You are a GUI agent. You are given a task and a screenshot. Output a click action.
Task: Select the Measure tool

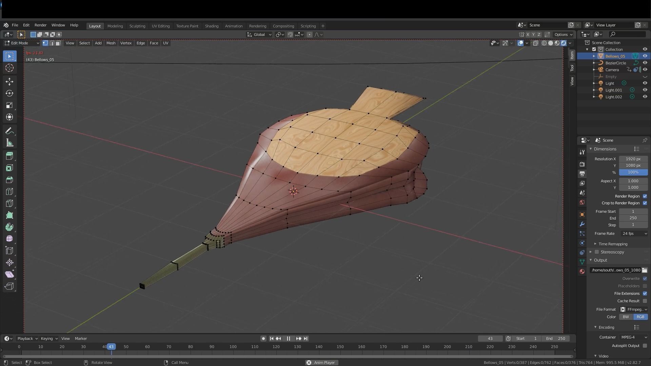(x=9, y=142)
